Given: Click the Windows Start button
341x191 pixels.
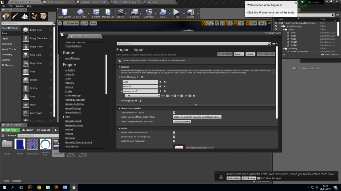Looking at the screenshot, I should (4, 187).
